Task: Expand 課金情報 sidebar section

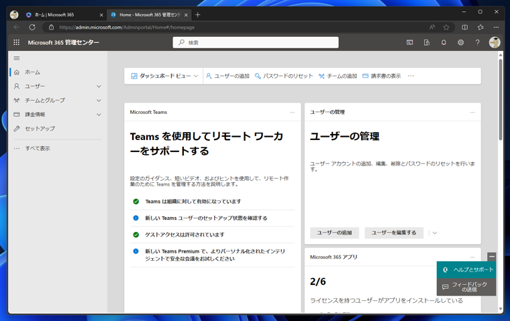Action: [x=58, y=115]
